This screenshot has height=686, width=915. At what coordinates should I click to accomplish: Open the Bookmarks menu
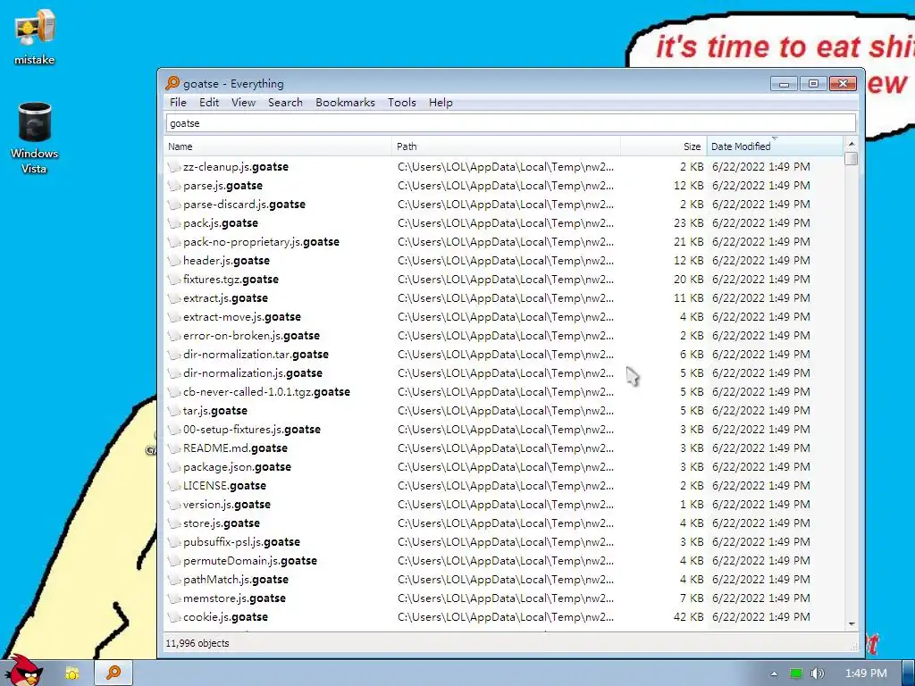coord(346,103)
